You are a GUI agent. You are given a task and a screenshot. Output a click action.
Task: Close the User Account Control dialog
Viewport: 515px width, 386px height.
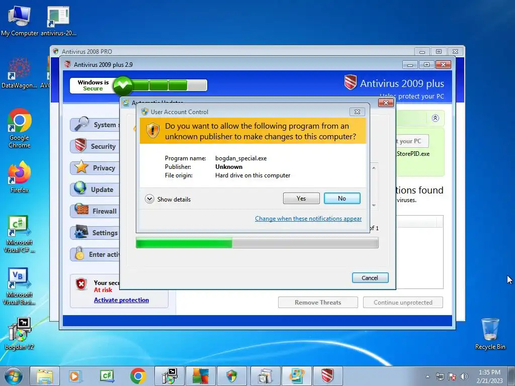click(x=357, y=112)
